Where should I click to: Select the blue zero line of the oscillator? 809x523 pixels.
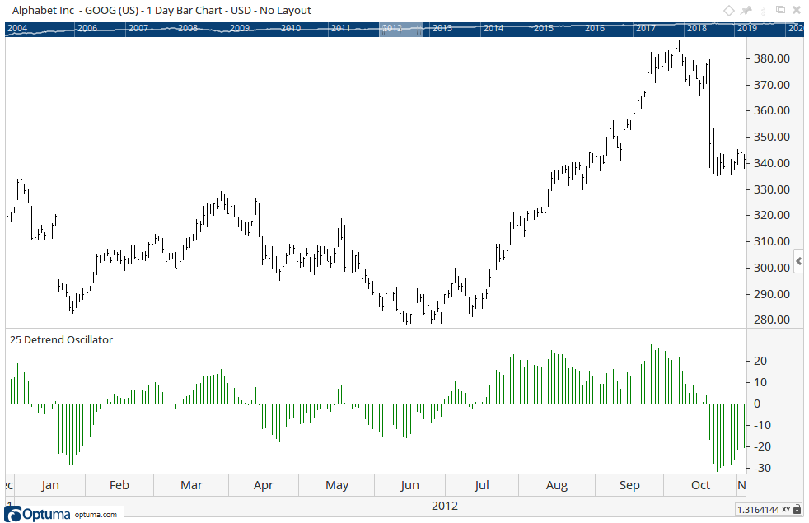(376, 404)
